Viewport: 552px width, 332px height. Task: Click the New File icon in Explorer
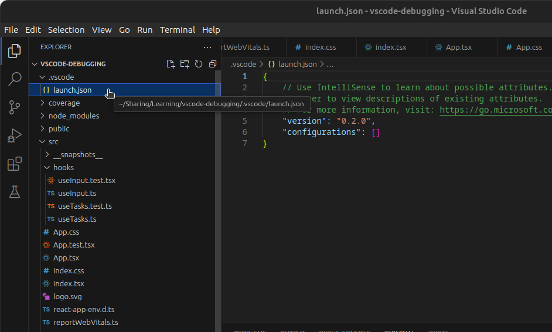click(x=171, y=64)
